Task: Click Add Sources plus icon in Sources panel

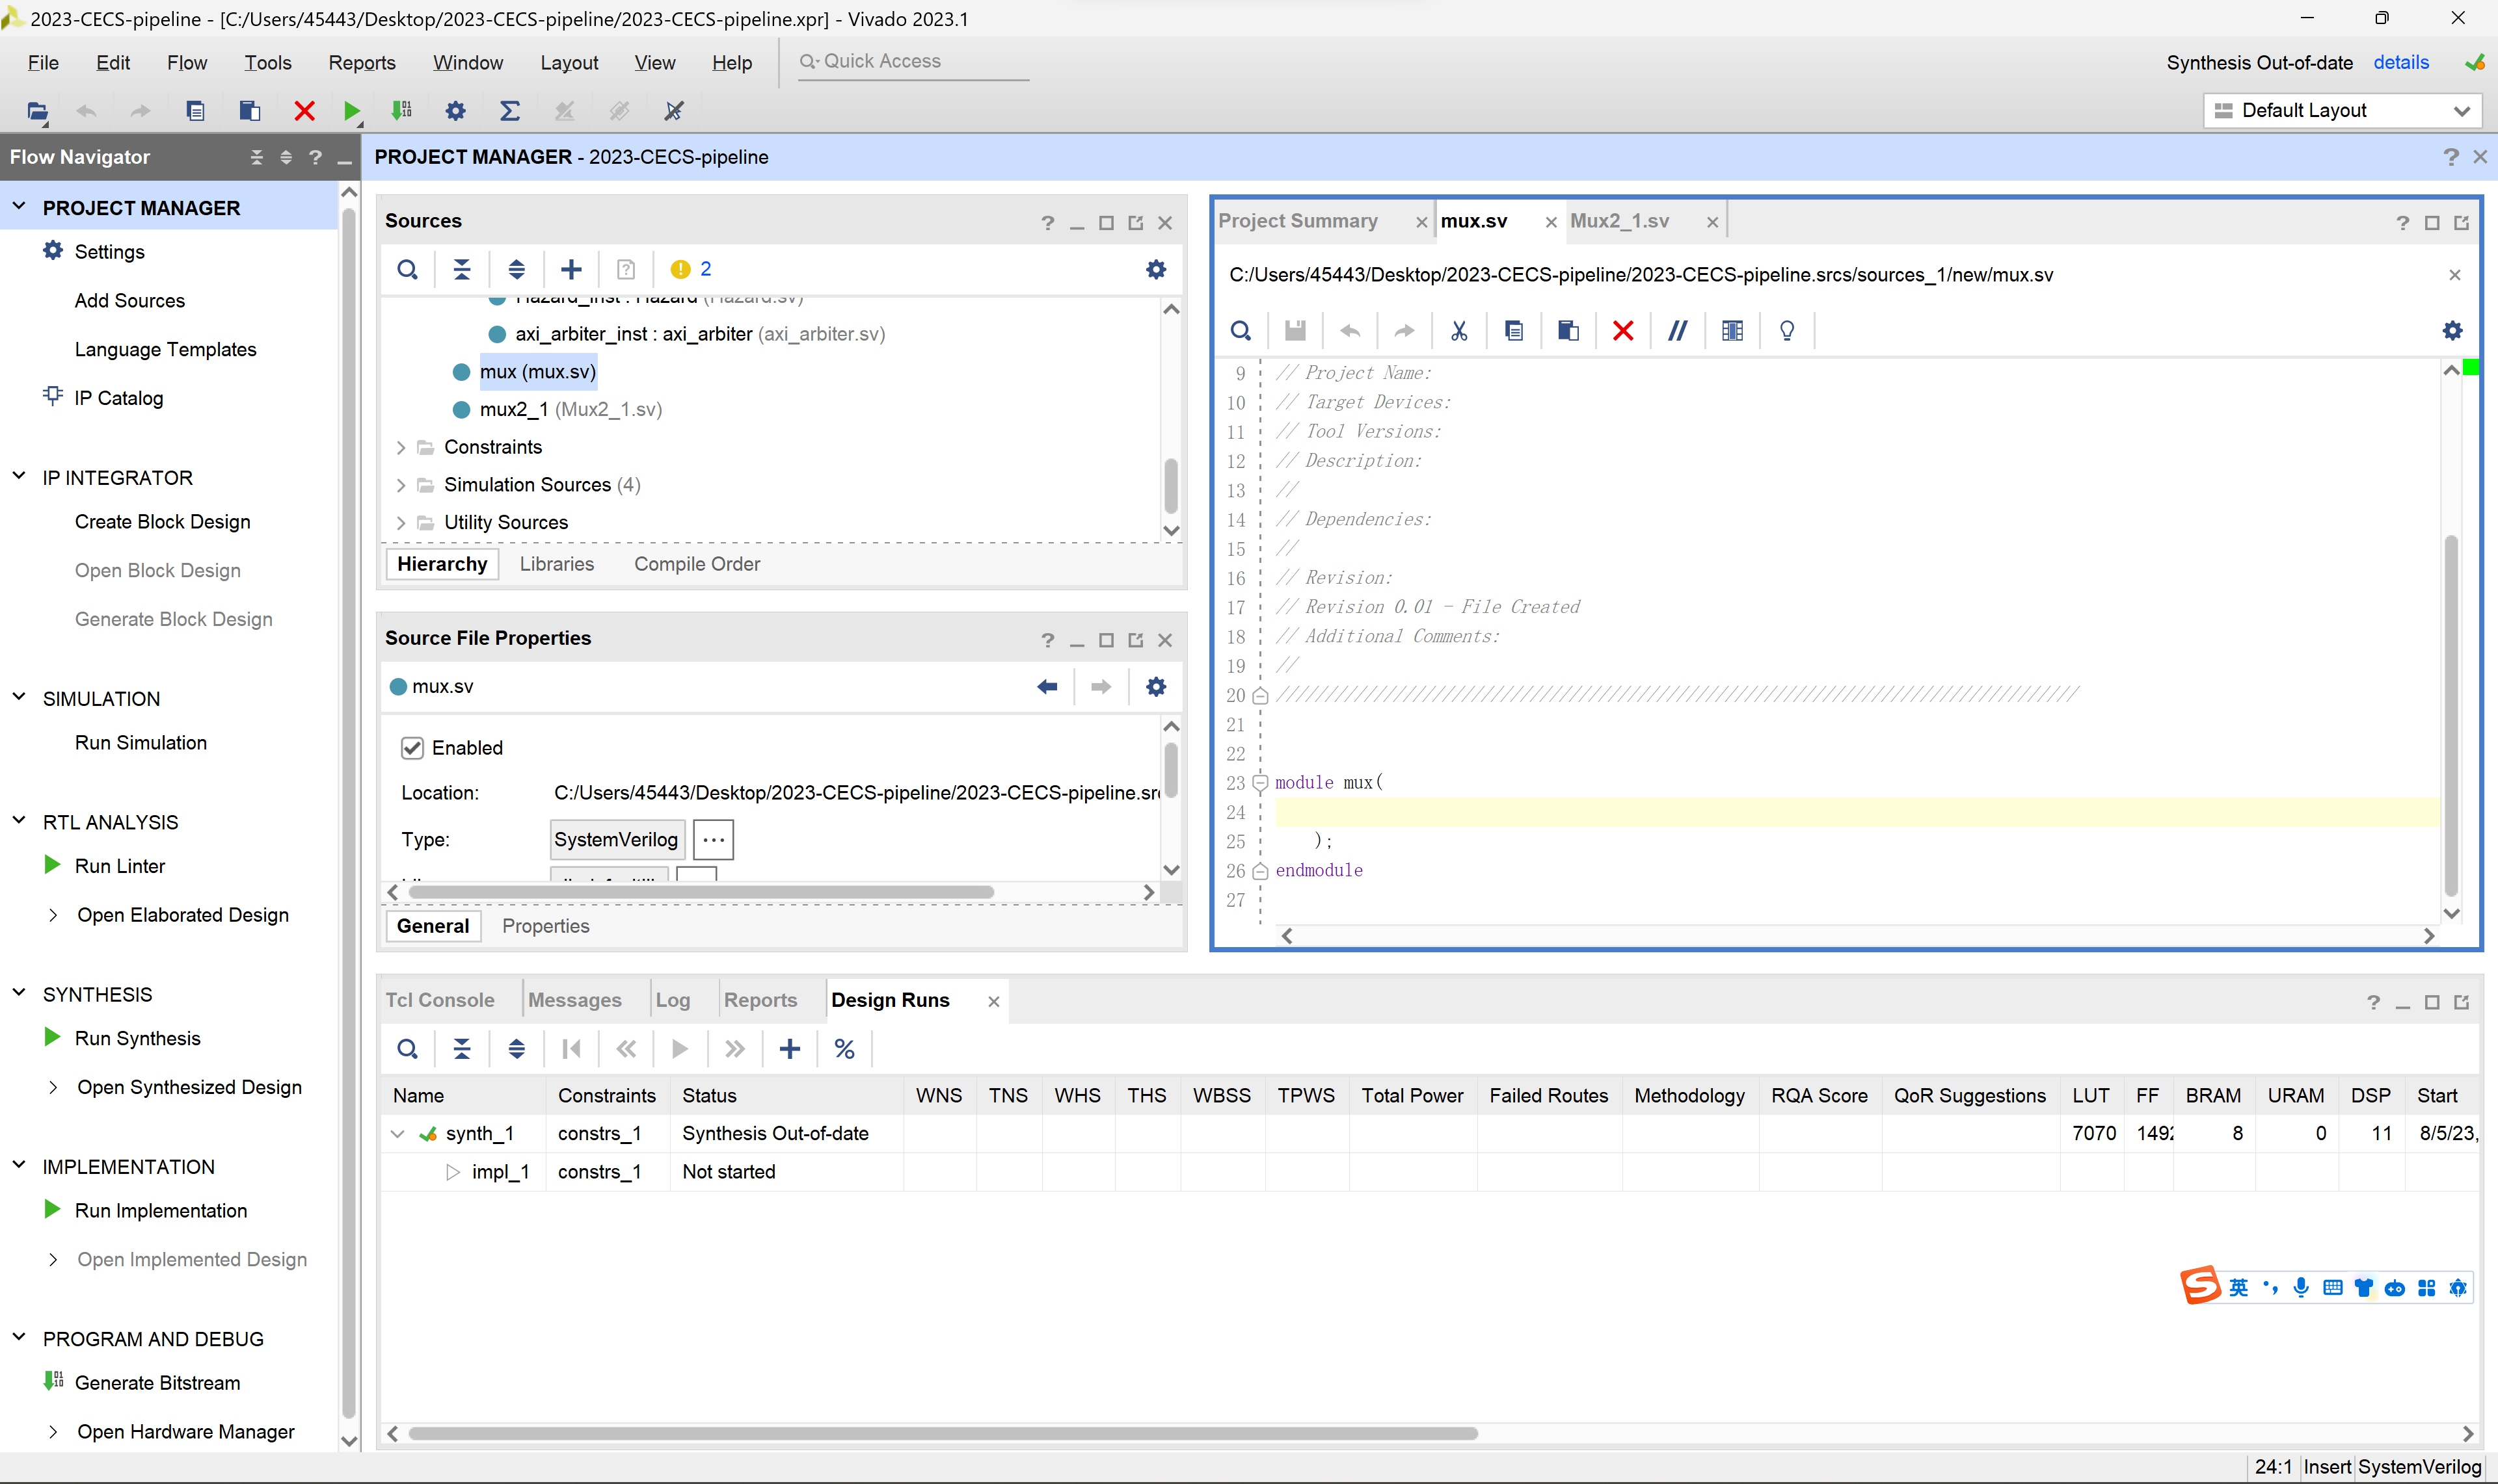Action: 571,269
